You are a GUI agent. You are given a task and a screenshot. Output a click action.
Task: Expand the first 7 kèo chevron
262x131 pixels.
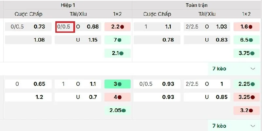tap(253, 69)
